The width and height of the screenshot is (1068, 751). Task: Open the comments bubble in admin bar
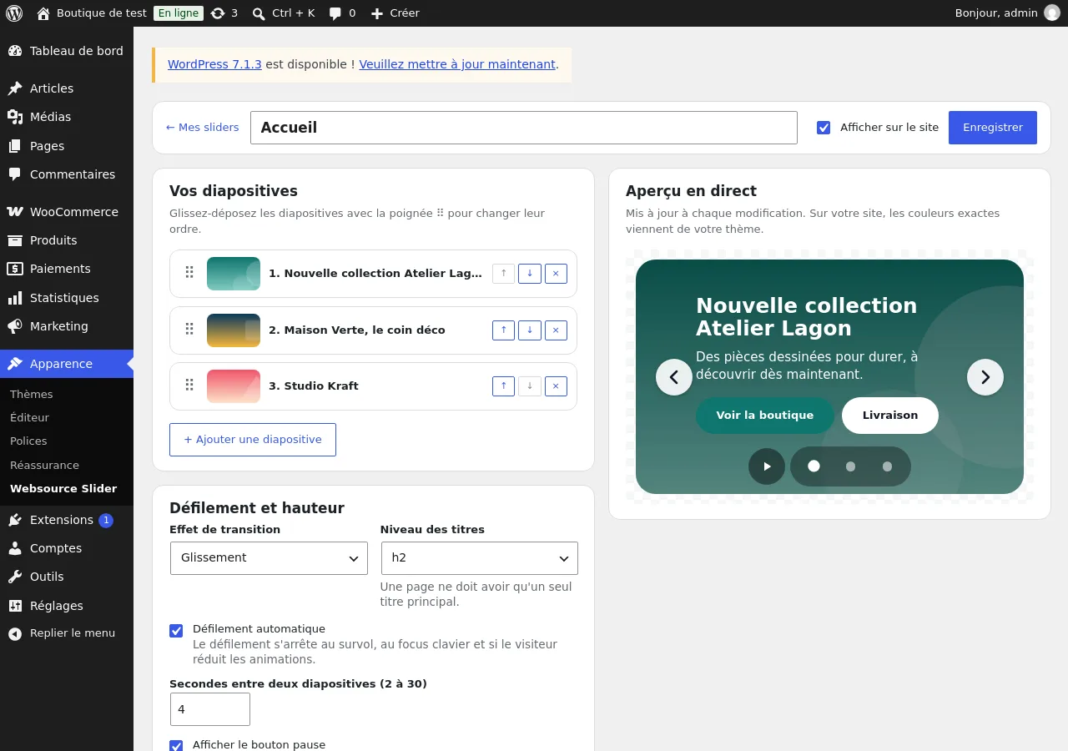tap(342, 13)
